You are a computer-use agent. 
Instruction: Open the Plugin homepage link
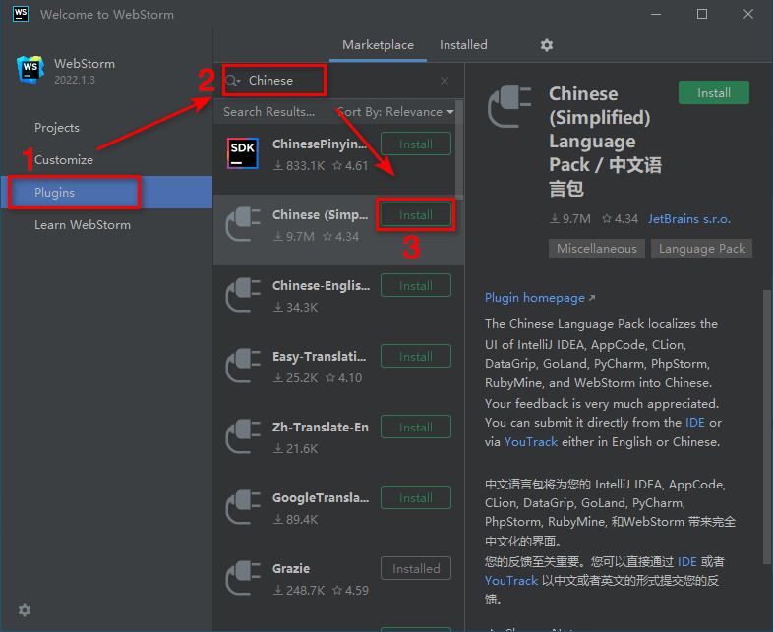click(x=534, y=298)
